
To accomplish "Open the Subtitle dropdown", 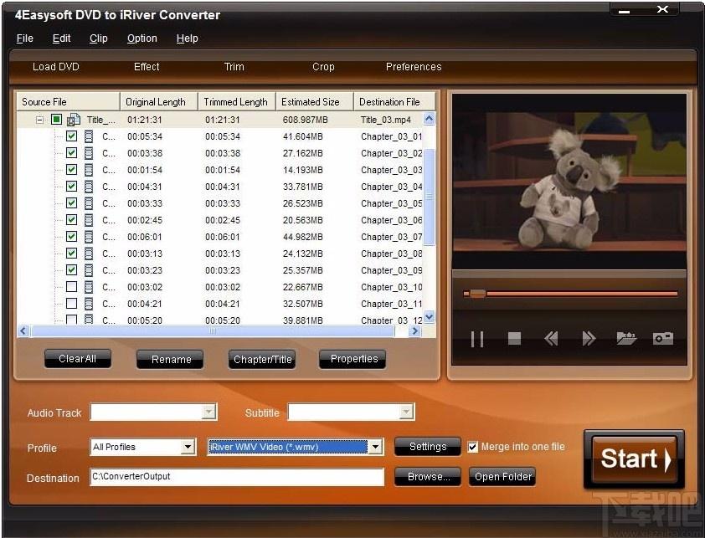I will (x=406, y=412).
